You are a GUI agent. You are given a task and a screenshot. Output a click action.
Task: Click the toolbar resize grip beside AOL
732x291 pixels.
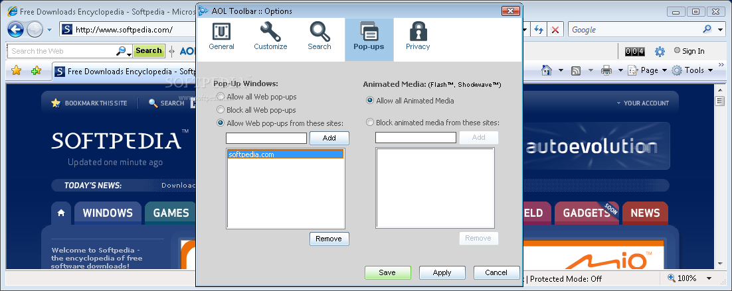[x=172, y=51]
